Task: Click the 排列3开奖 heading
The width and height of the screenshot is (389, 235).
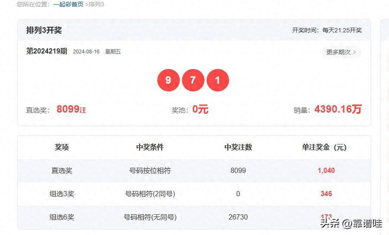Action: [44, 30]
